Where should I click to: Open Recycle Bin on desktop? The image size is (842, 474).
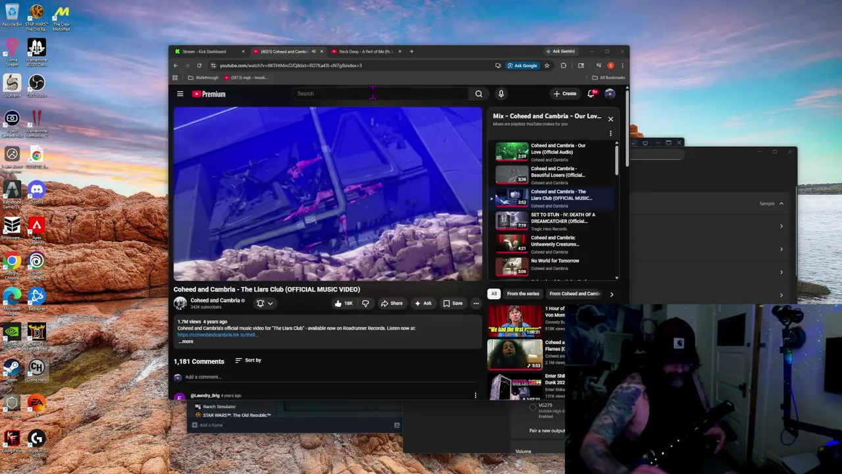click(12, 16)
